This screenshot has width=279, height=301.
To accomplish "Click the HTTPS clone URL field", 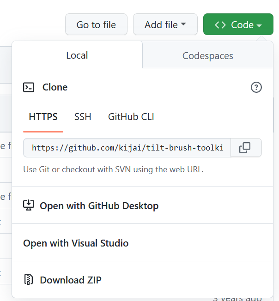I will pyautogui.click(x=127, y=148).
